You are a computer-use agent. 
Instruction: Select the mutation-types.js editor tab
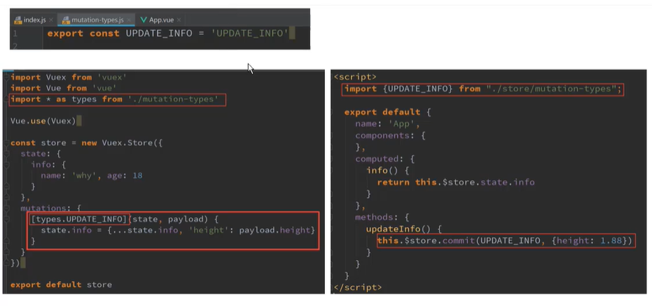point(97,20)
